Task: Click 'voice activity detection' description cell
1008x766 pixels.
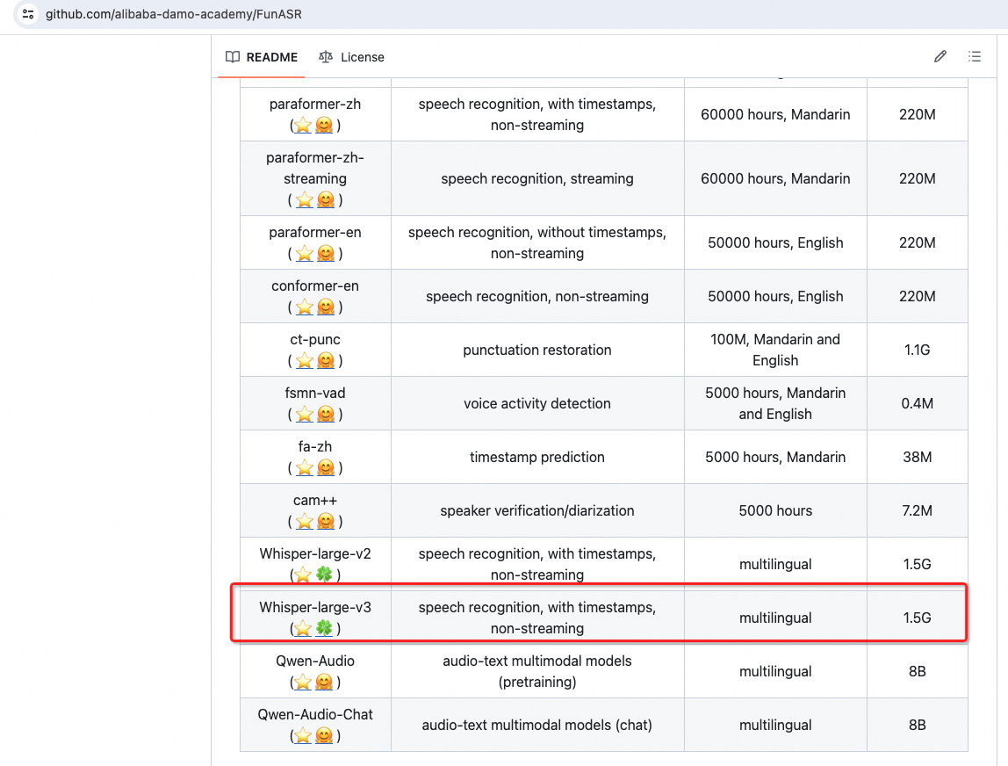Action: tap(537, 403)
